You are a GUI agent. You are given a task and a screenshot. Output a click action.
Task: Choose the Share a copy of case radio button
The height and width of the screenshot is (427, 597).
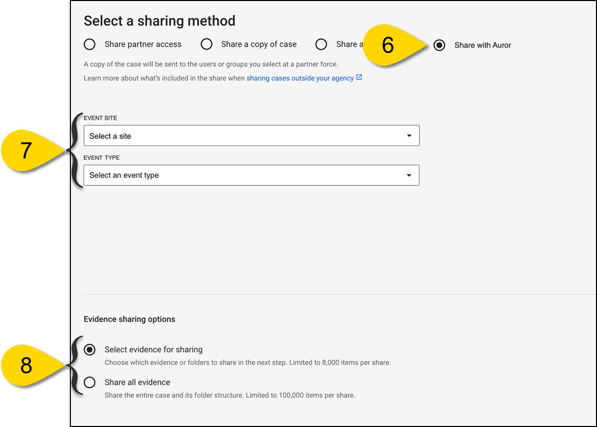[x=207, y=44]
